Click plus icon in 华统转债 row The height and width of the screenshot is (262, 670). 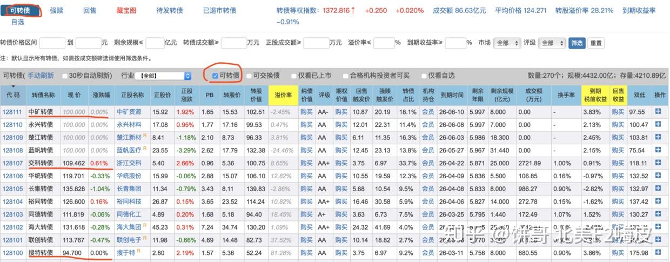(x=658, y=176)
